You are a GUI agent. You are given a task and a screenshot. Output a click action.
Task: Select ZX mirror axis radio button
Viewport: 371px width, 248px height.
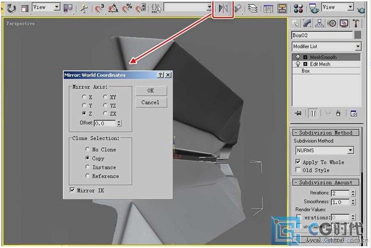click(x=105, y=113)
